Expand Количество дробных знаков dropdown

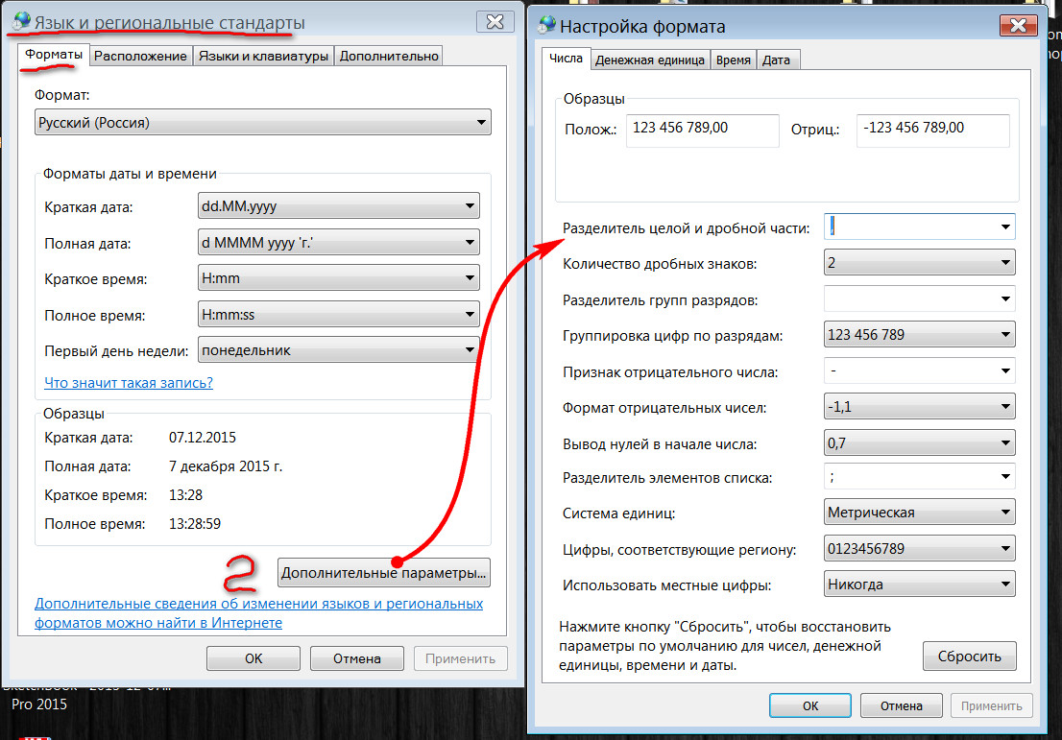point(919,263)
